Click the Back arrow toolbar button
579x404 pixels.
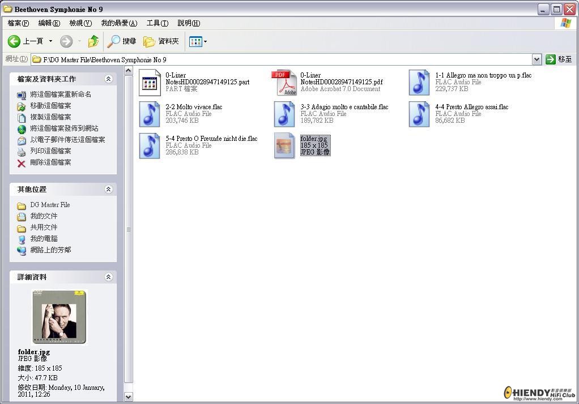pos(14,41)
